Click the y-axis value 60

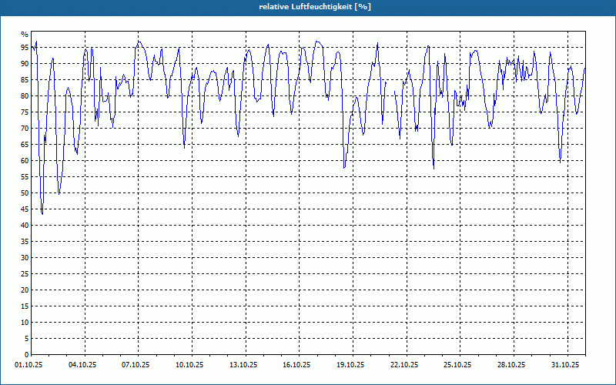[25, 161]
